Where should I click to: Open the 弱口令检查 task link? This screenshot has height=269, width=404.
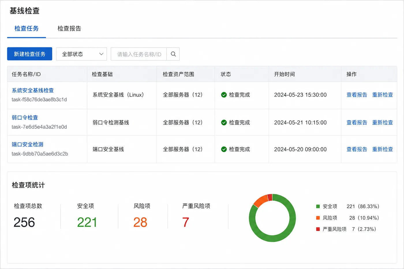(25, 118)
